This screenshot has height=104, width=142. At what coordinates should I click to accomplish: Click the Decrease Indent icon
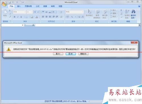[x=54, y=17]
